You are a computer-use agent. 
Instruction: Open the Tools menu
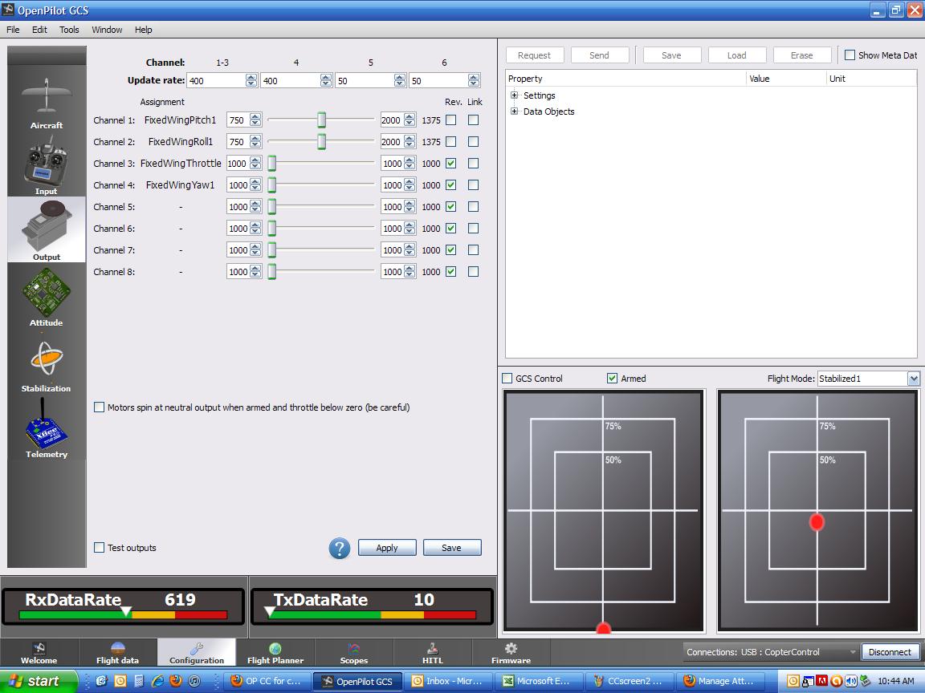tap(69, 30)
